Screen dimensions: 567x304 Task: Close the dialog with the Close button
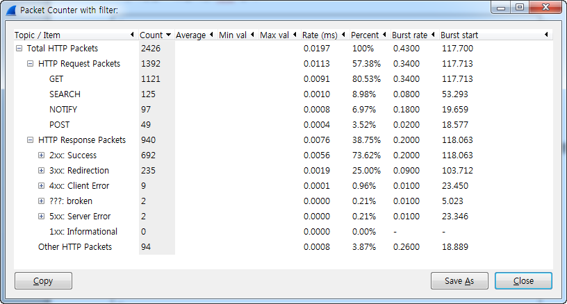pyautogui.click(x=523, y=281)
